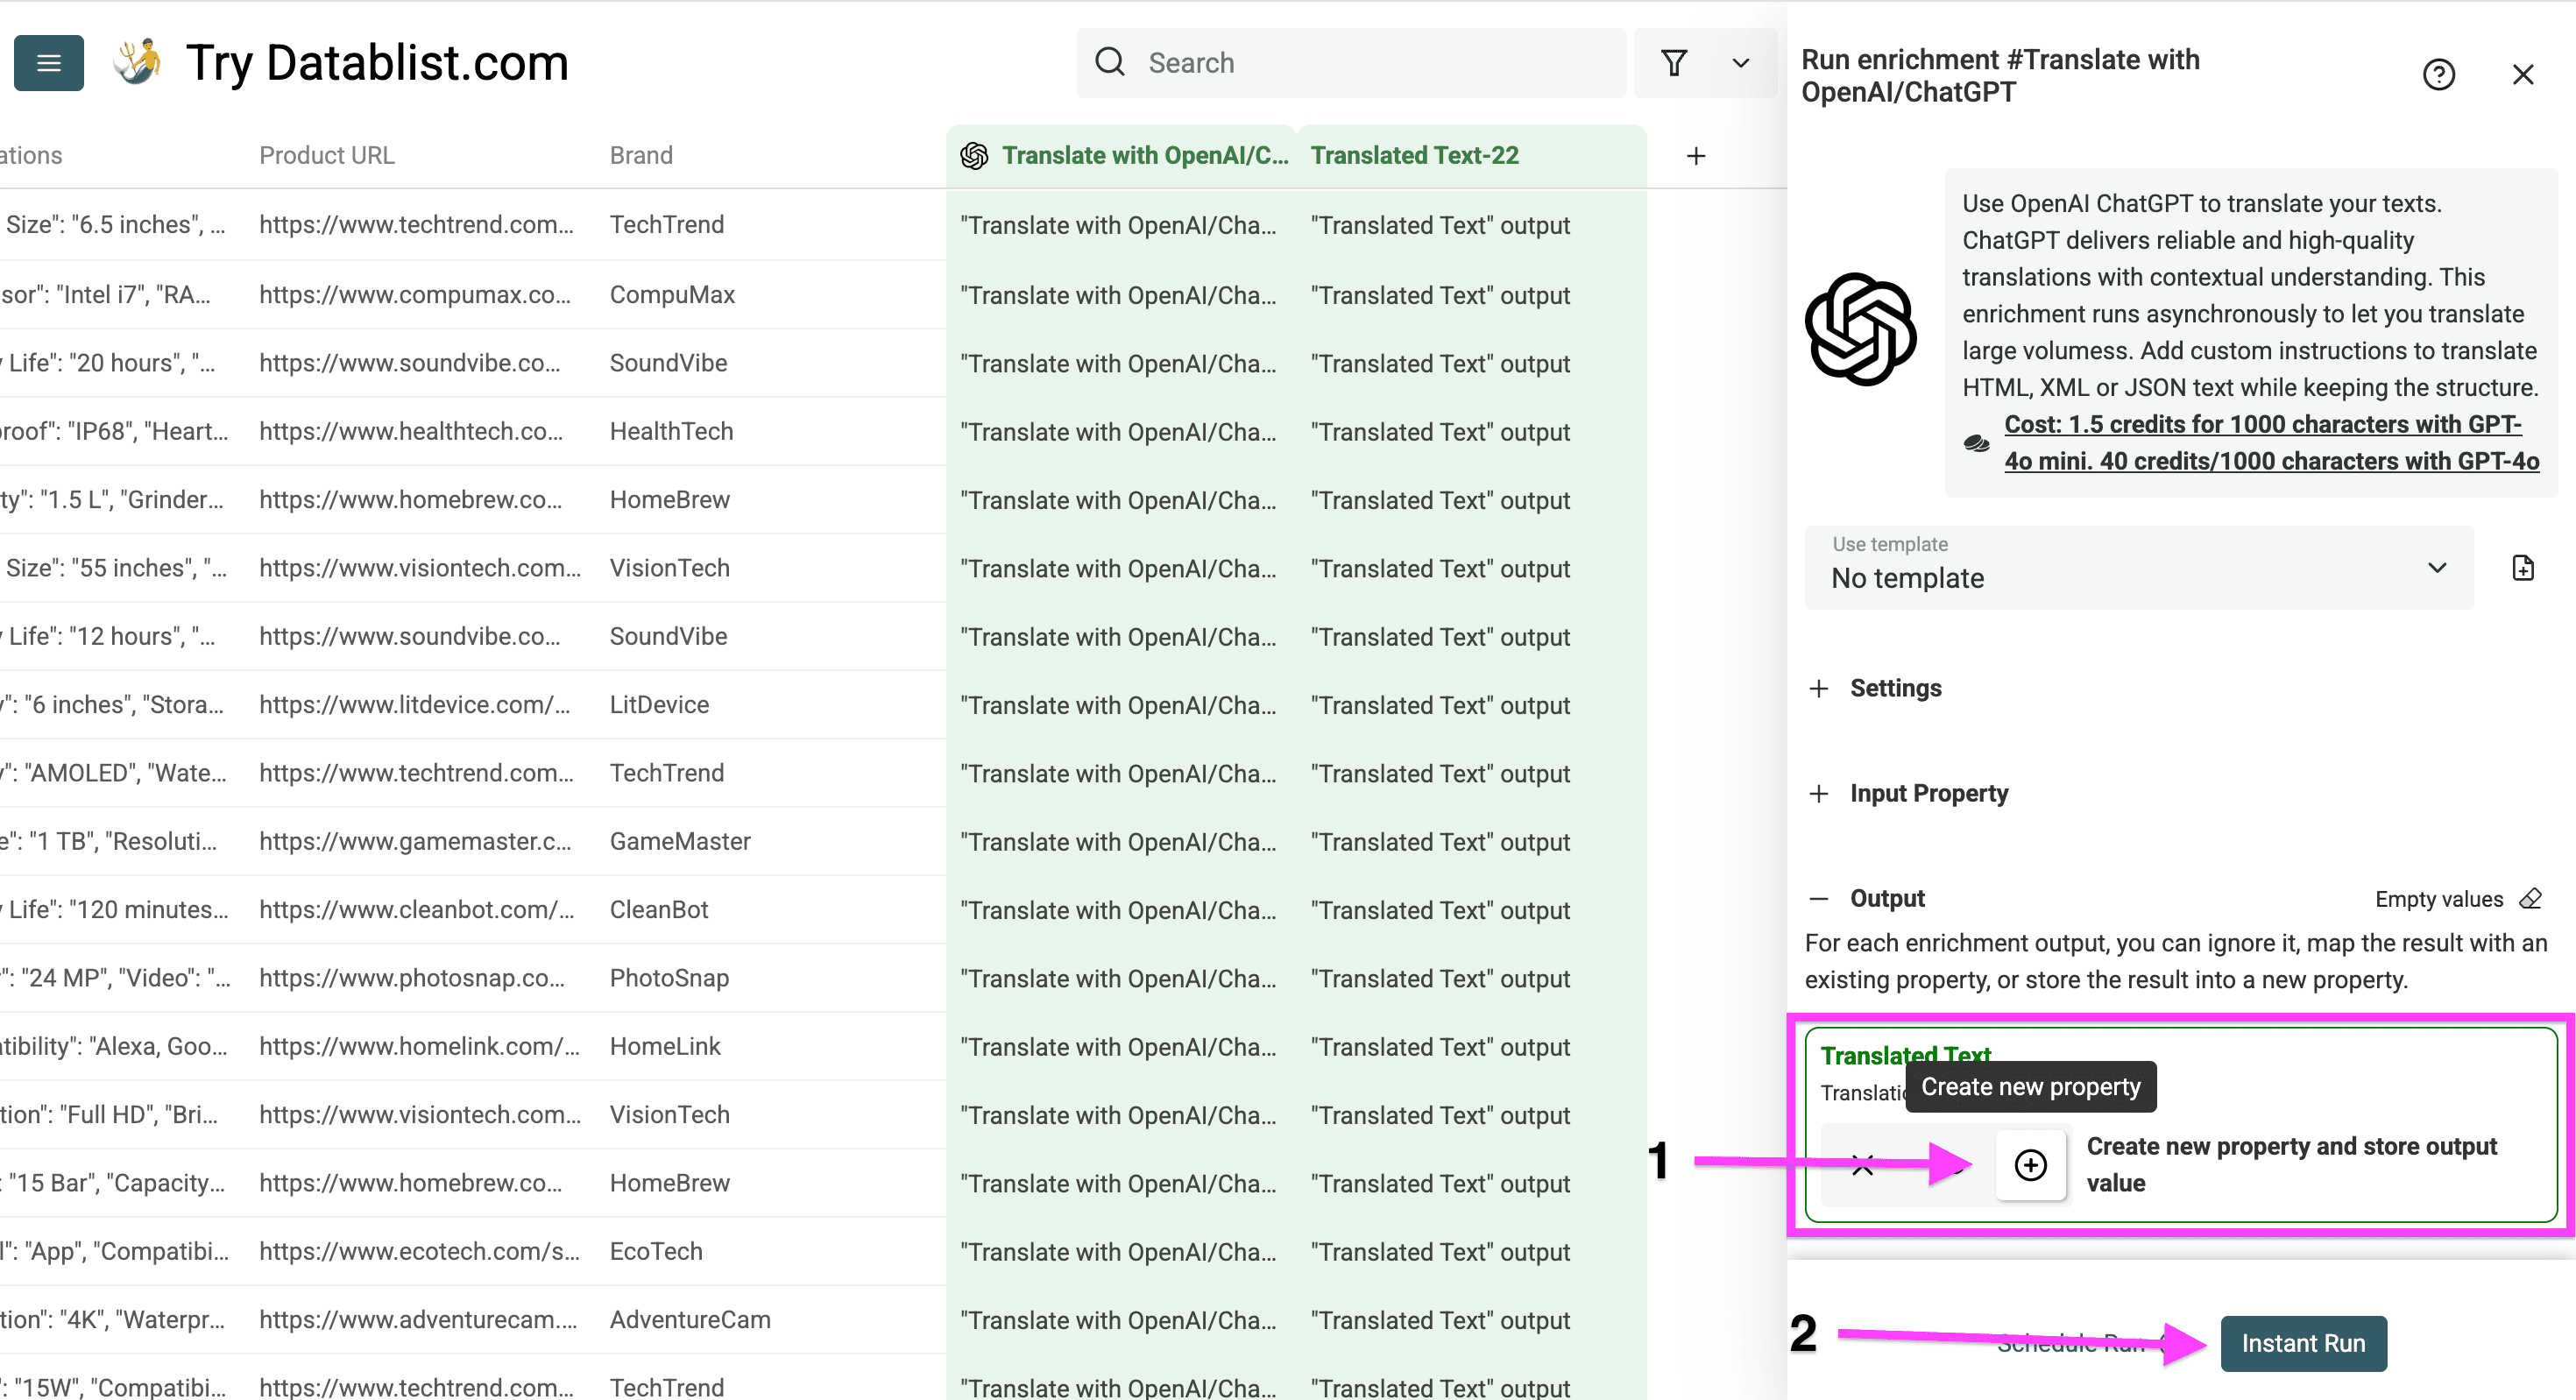The width and height of the screenshot is (2576, 1400).
Task: Open the hamburger navigation menu
Action: (x=48, y=62)
